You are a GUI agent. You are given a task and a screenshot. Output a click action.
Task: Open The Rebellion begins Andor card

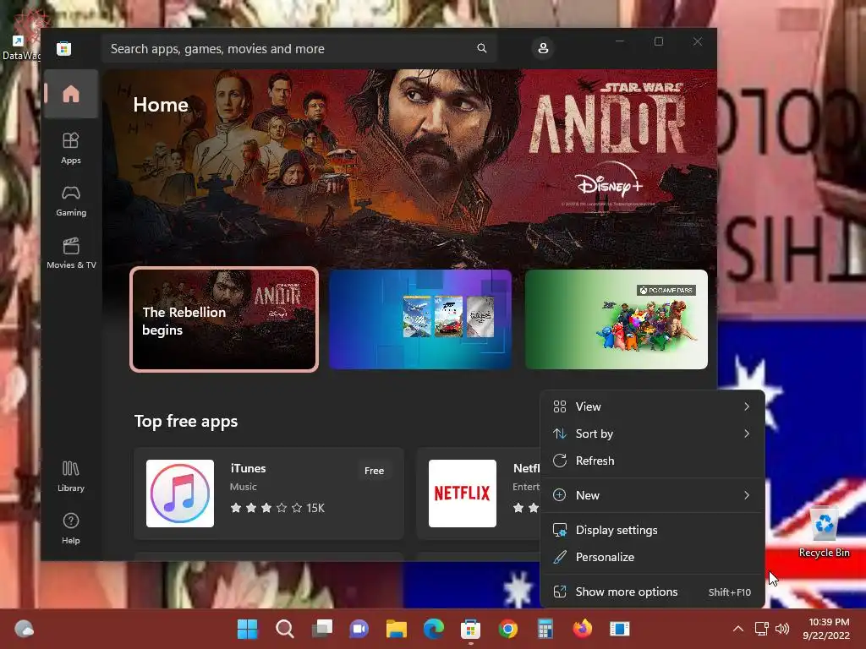click(x=224, y=319)
